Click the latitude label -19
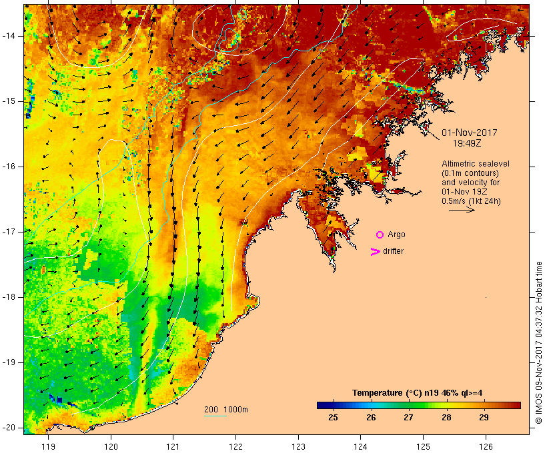Viewport: 547px width, 453px height. point(9,362)
